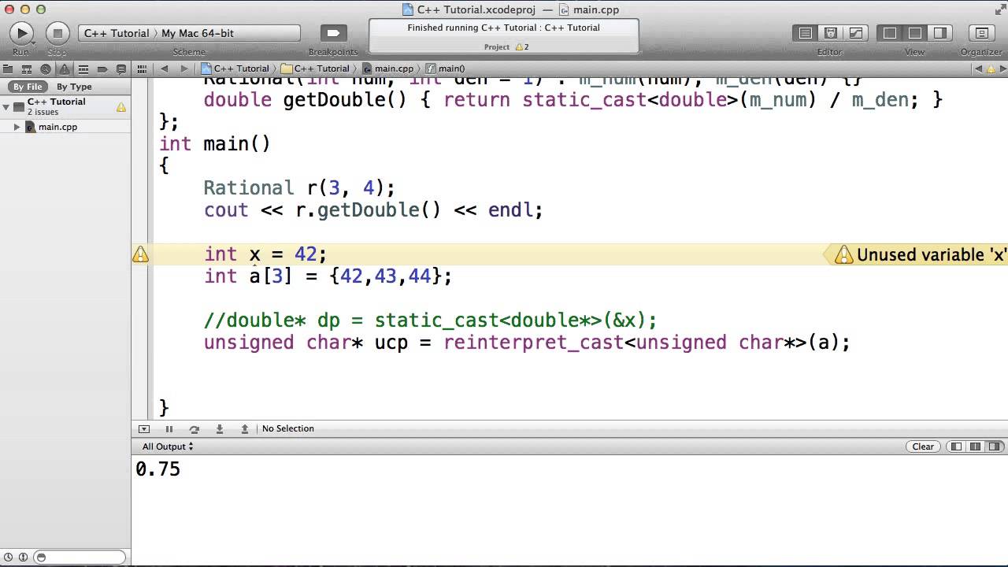Click the jump bar warning icon

tap(990, 69)
